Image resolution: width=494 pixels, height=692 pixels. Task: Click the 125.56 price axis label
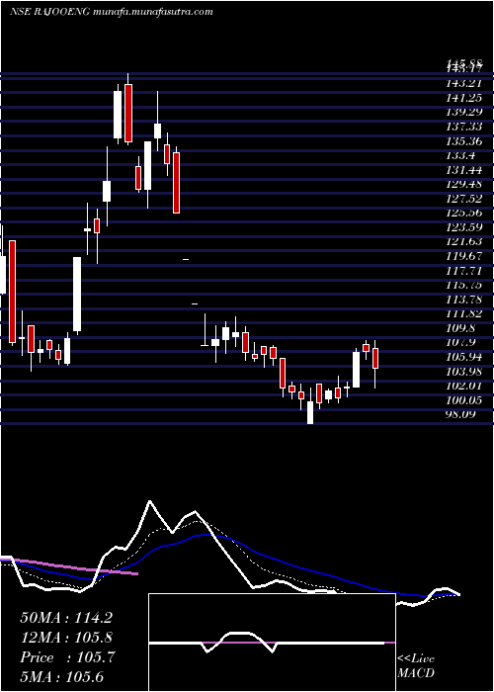click(463, 214)
